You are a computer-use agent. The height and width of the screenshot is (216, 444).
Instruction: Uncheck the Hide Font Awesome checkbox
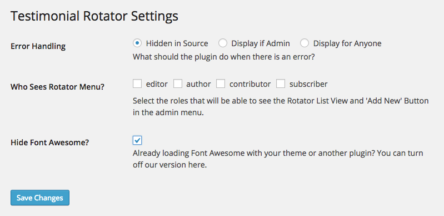[137, 140]
